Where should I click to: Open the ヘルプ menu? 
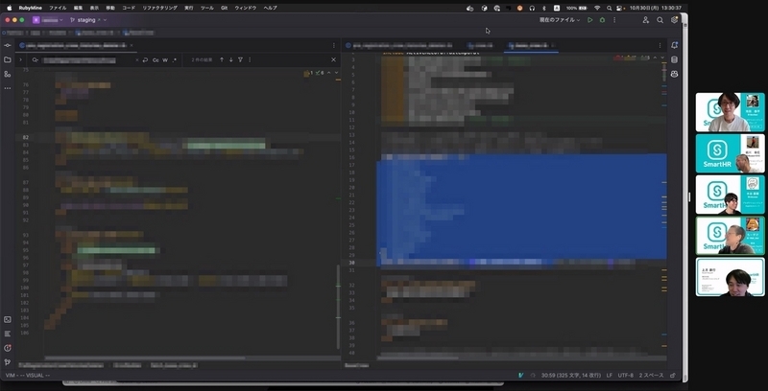(270, 8)
